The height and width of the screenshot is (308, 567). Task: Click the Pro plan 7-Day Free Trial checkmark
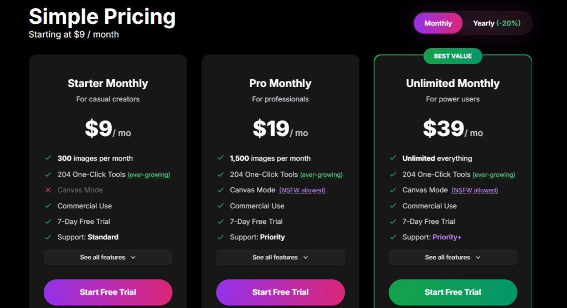click(220, 222)
